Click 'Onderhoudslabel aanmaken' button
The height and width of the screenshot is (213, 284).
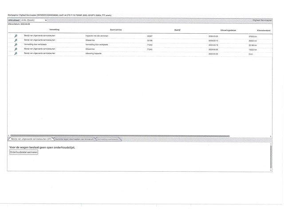24,152
